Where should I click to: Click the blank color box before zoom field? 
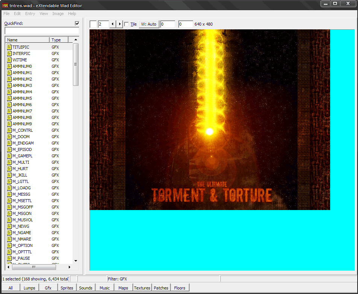pos(93,24)
